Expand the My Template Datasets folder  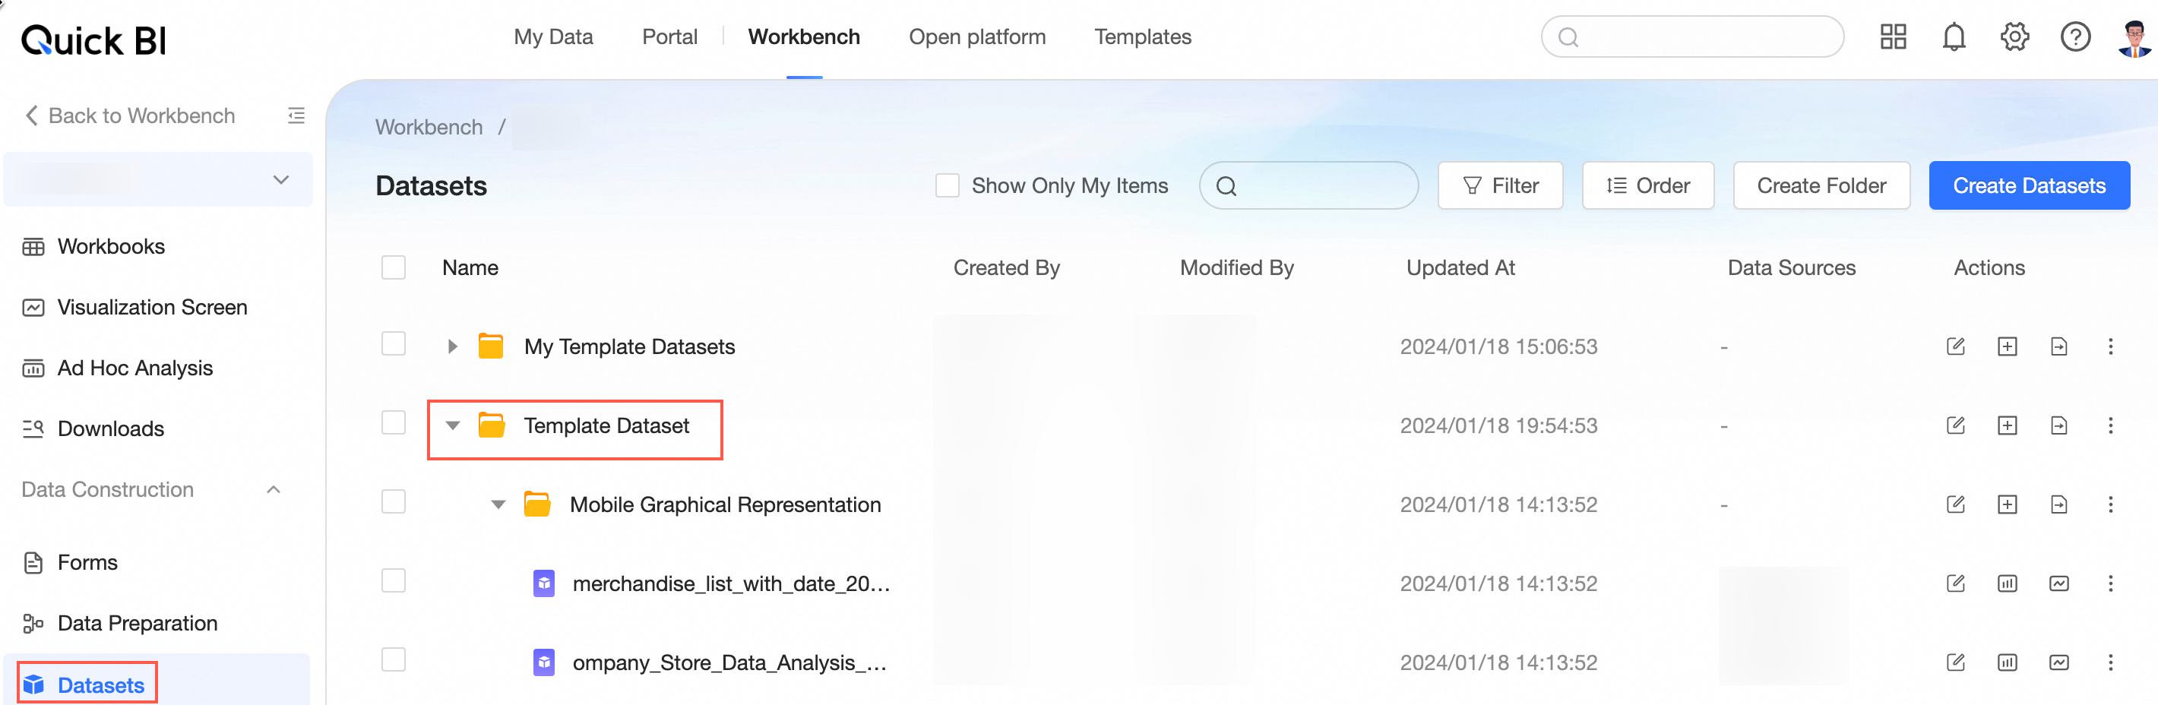[x=452, y=346]
